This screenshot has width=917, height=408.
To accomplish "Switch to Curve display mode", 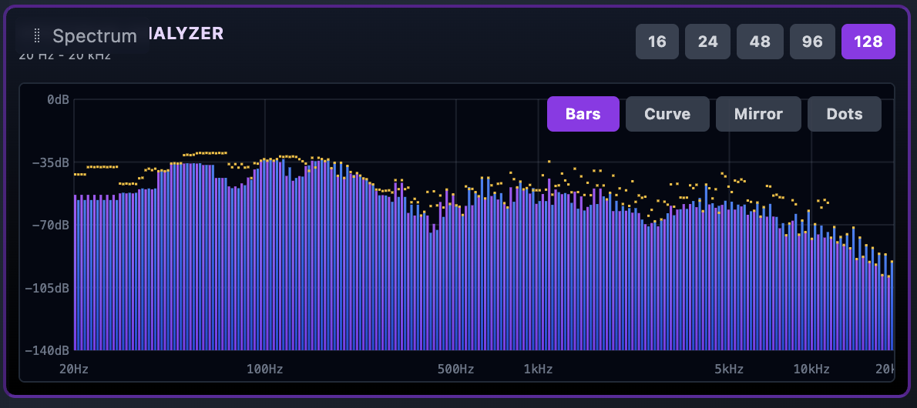I will click(667, 114).
